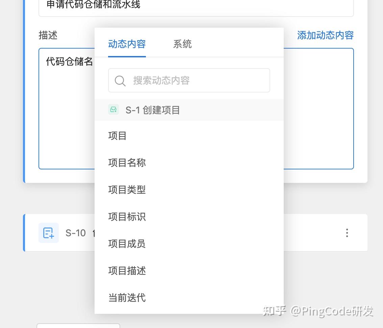Click the 搜索动态内容 search input
This screenshot has width=383, height=328.
tap(189, 80)
